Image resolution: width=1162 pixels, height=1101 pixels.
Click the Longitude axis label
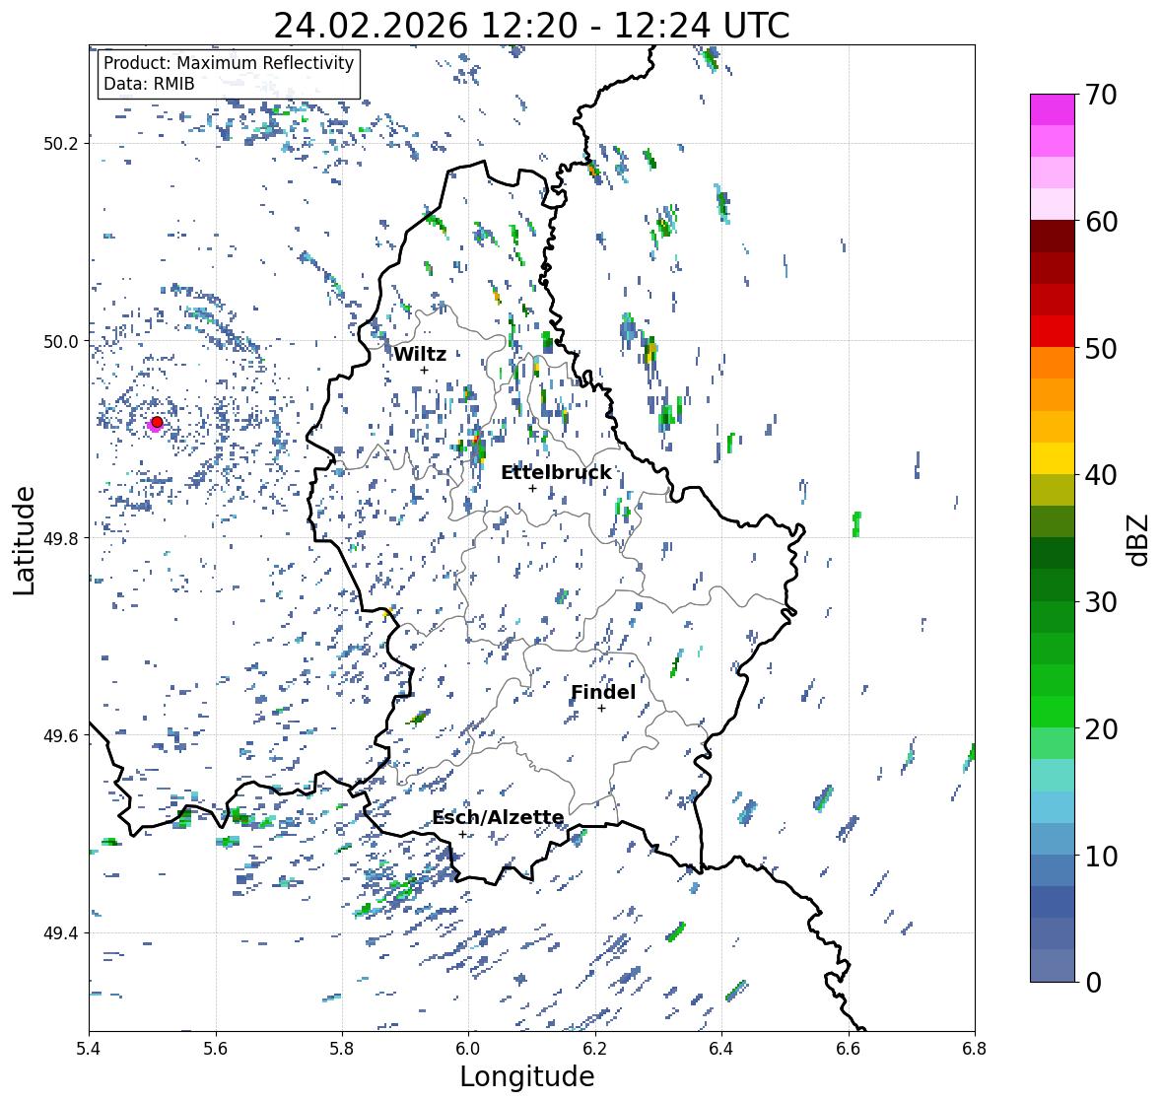tap(527, 1076)
